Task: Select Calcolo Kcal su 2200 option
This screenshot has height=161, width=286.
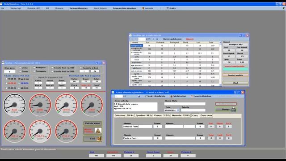Action: pos(52,68)
